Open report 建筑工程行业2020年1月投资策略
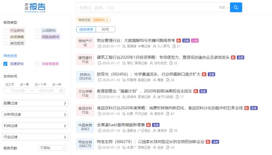Image resolution: width=272 pixels, height=155 pixels. pyautogui.click(x=163, y=57)
